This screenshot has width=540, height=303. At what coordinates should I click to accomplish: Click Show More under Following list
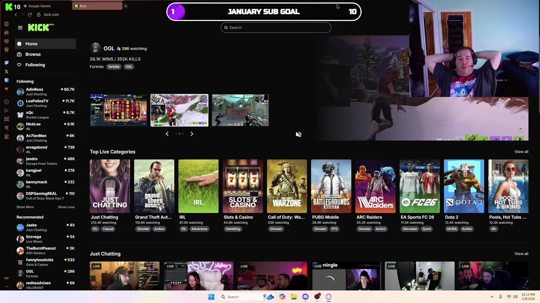click(x=25, y=207)
